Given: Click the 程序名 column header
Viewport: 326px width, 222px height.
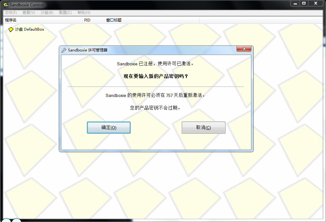Looking at the screenshot, I should (x=11, y=20).
